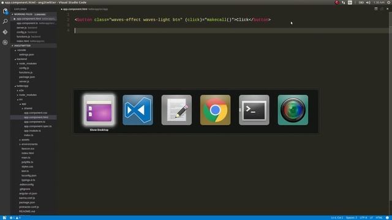392x220 pixels.
Task: Open the Debug view in activity bar
Action: tap(5, 42)
